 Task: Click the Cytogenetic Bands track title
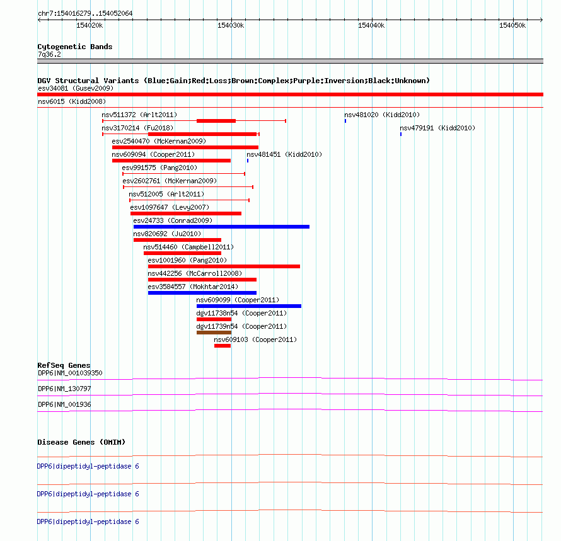coord(75,47)
